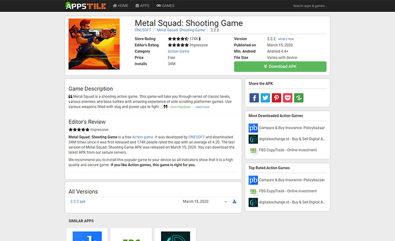Open the what's new link
This screenshot has width=395, height=241.
tap(286, 39)
